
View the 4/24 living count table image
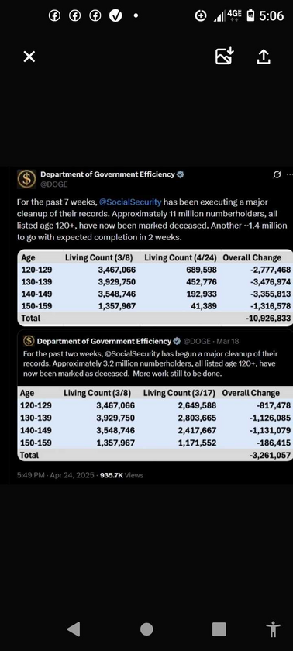click(155, 288)
